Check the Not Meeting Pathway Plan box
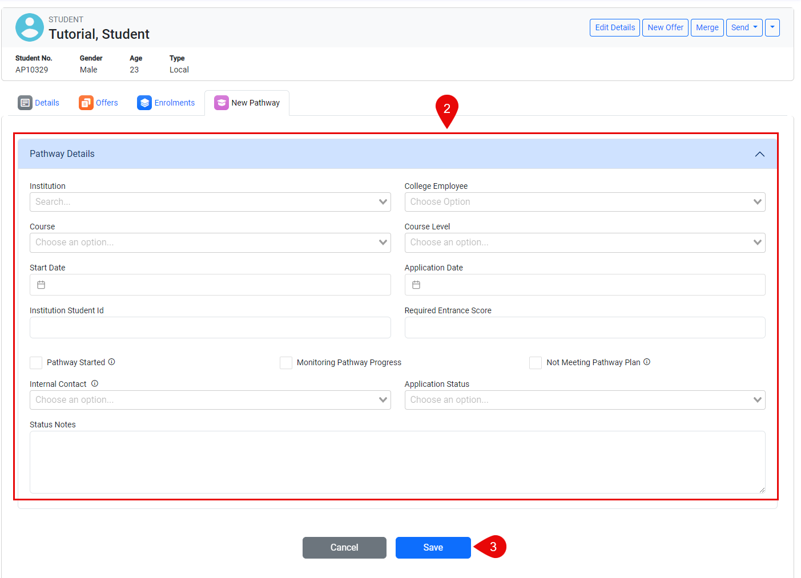Viewport: 801px width, 578px height. pyautogui.click(x=536, y=363)
